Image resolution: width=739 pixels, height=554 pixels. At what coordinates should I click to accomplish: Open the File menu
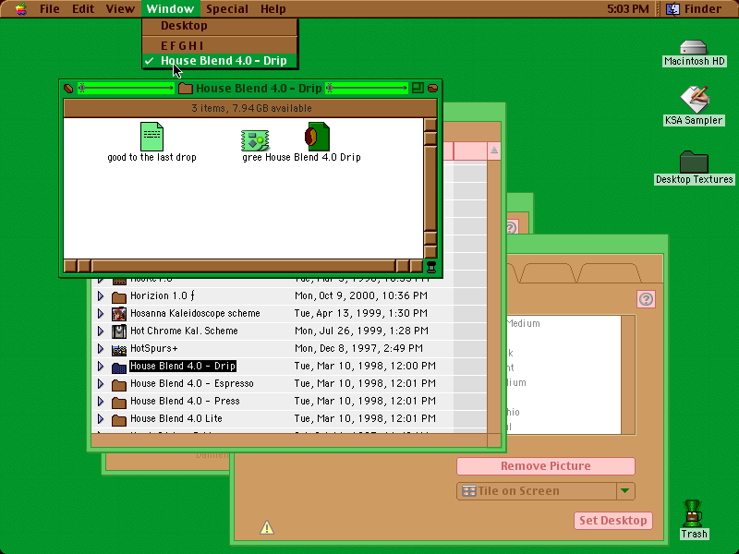50,9
